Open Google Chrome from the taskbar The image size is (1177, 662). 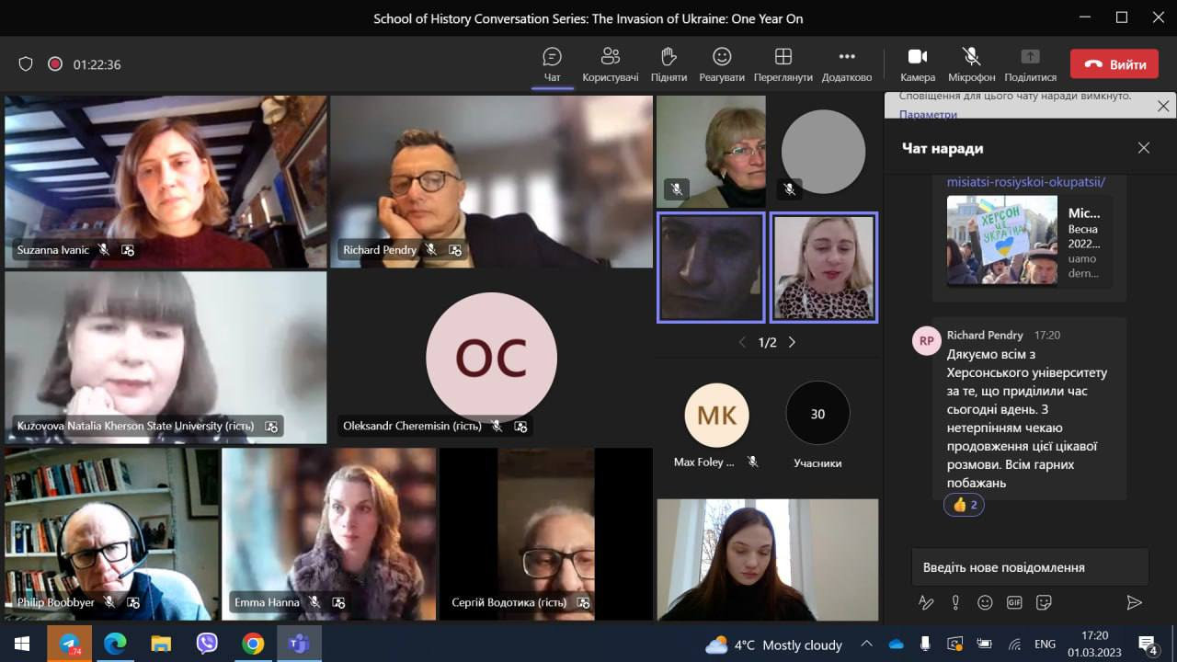click(x=253, y=644)
